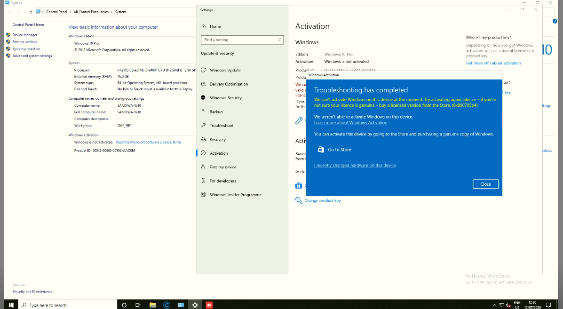Viewport: 563px width, 309px height.
Task: Open Recovery settings page
Action: (218, 139)
